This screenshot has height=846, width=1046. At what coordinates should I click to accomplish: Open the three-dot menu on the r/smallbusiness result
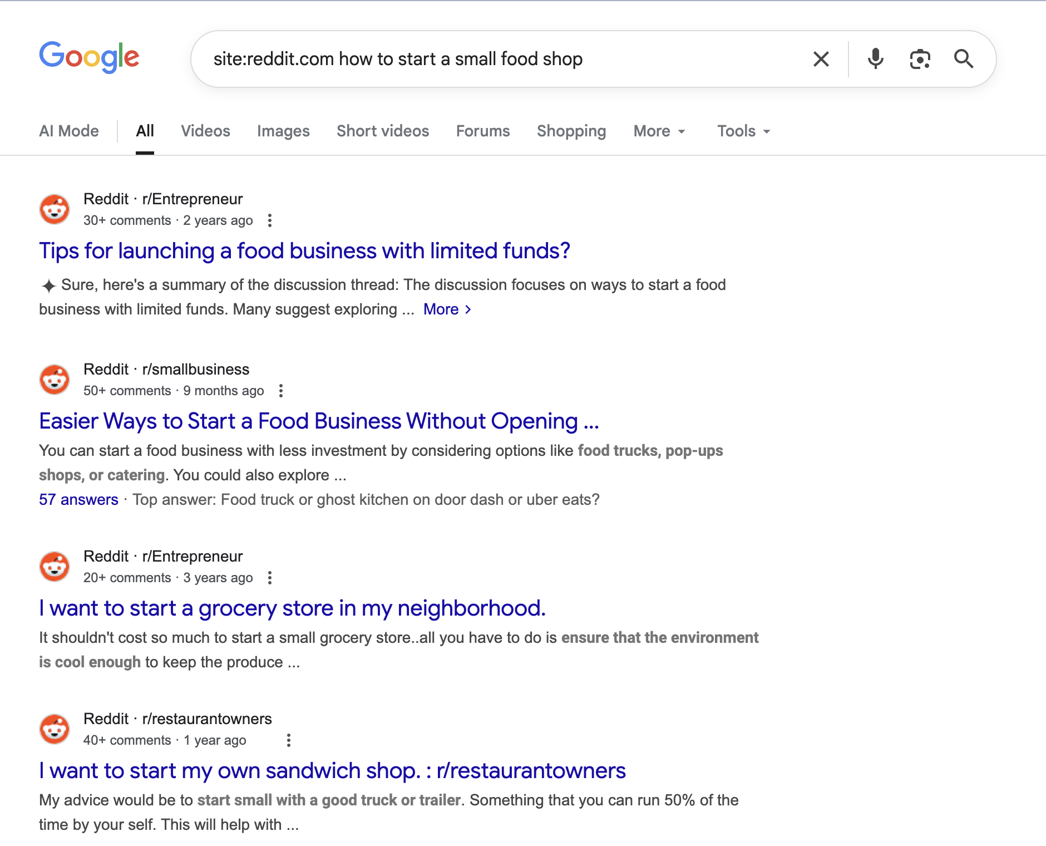click(x=281, y=391)
